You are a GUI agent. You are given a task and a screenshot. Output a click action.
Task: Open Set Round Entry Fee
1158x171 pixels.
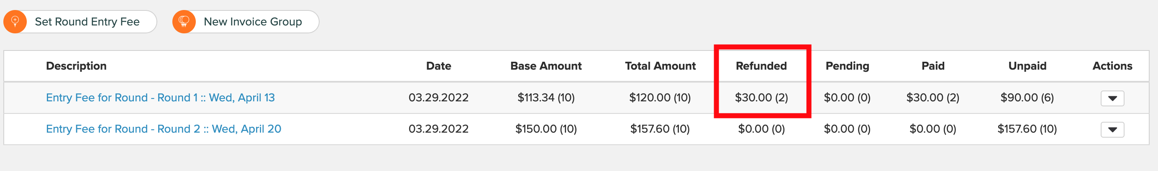point(80,22)
